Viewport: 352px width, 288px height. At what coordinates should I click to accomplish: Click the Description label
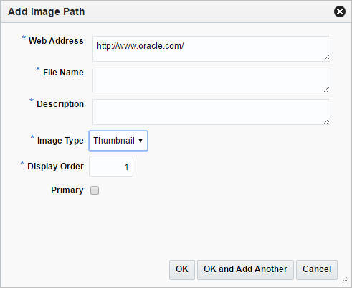(x=60, y=104)
